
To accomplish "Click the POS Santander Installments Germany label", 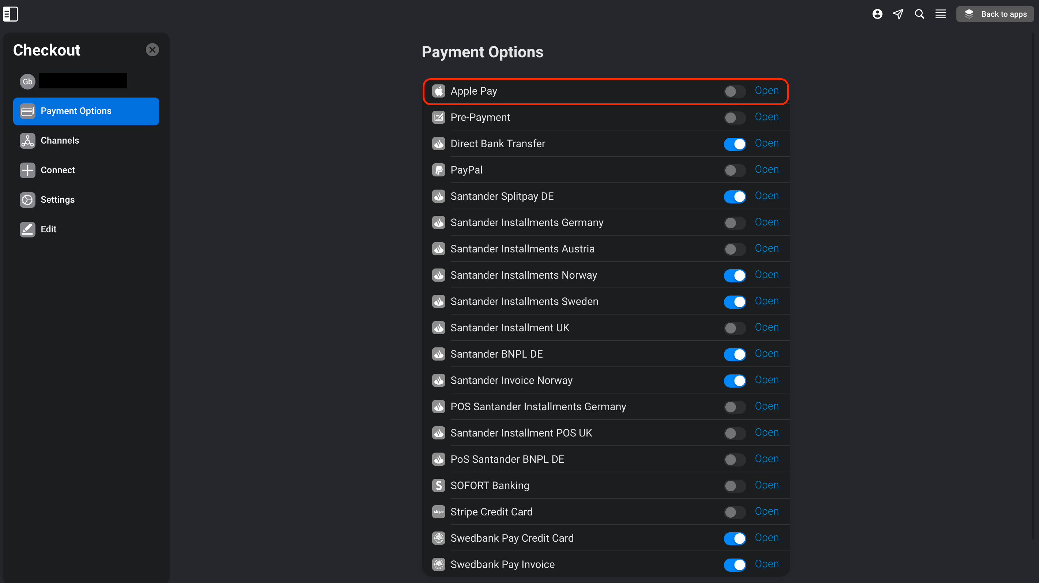I will [538, 407].
